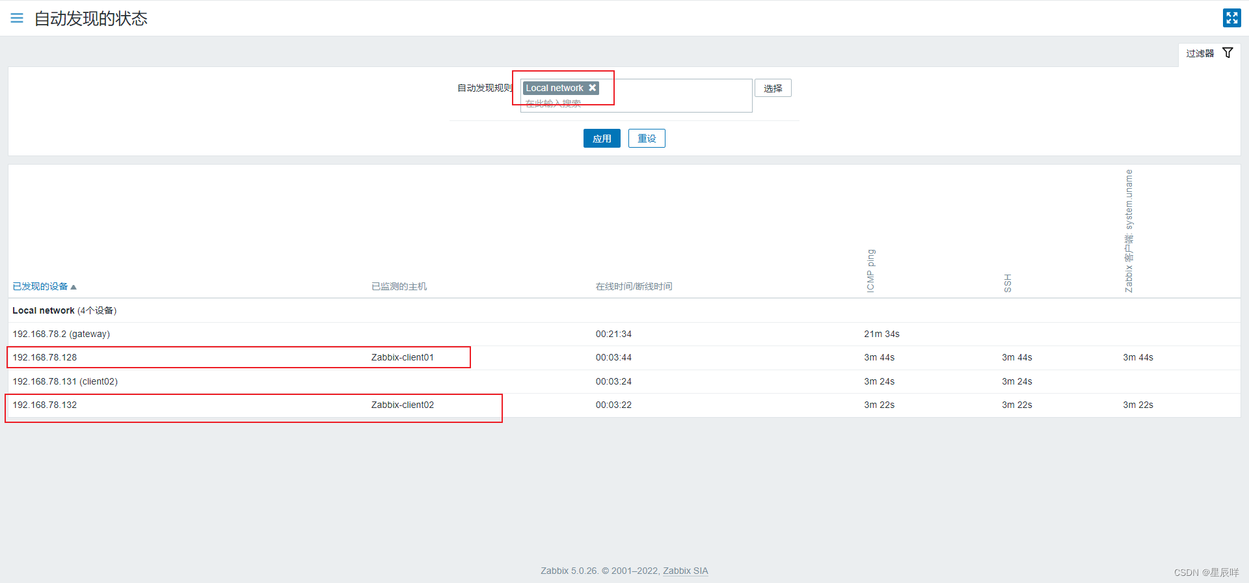Click ICMP ping status for 192.168.78.128
This screenshot has height=583, width=1249.
point(879,357)
